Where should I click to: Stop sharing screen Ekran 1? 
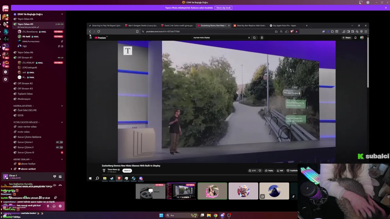coord(55,176)
